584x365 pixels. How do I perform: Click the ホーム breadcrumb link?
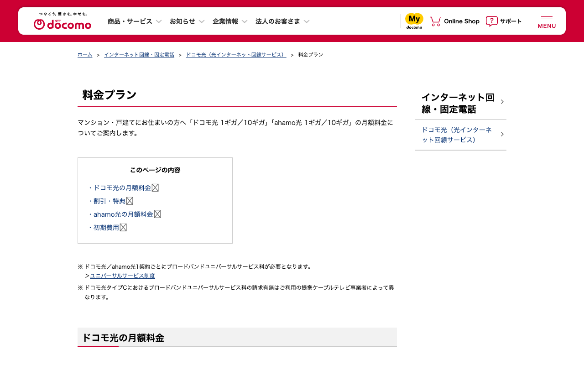pyautogui.click(x=85, y=55)
